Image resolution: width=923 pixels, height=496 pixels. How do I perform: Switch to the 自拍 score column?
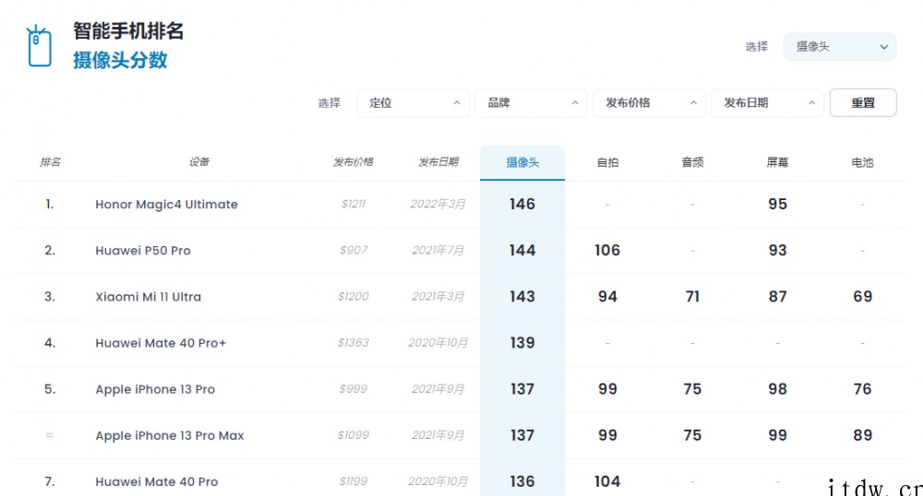(x=607, y=163)
